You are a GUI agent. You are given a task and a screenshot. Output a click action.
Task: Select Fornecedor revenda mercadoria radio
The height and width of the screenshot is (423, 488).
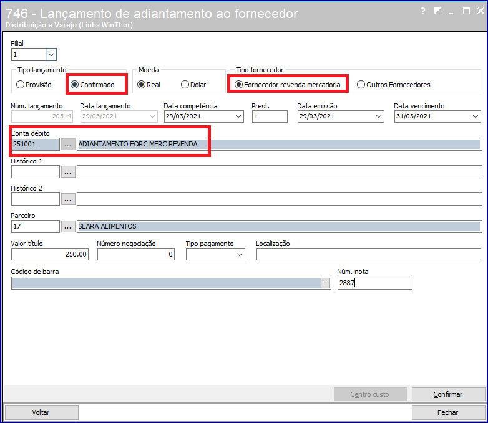(287, 85)
